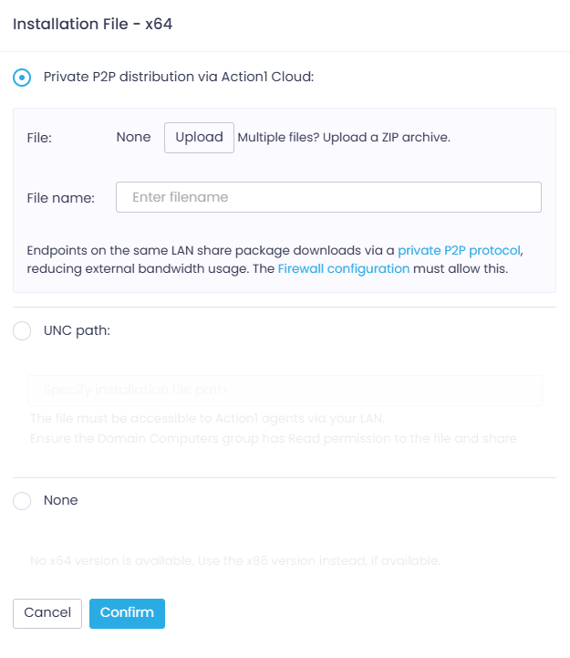Click the File: label

[x=39, y=138]
